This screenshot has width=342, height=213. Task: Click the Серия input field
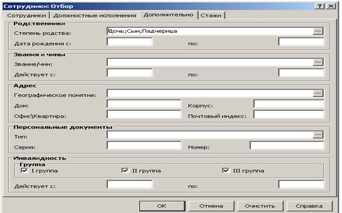[144, 145]
